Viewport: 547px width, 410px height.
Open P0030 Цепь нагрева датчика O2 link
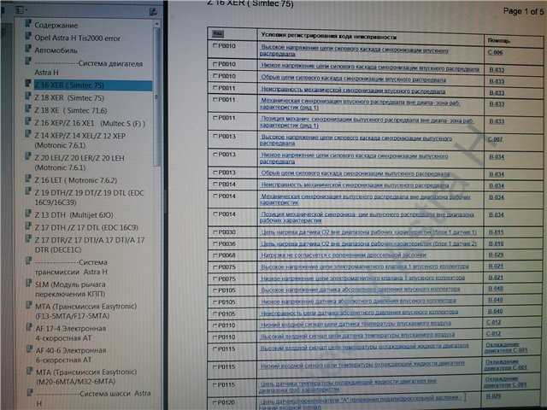tap(368, 232)
